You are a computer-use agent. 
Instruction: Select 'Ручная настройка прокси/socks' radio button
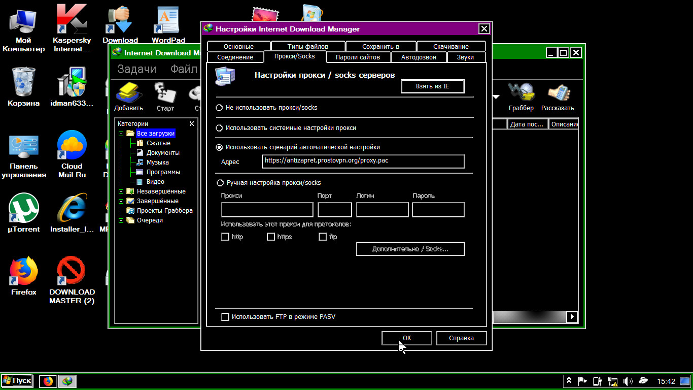tap(219, 183)
